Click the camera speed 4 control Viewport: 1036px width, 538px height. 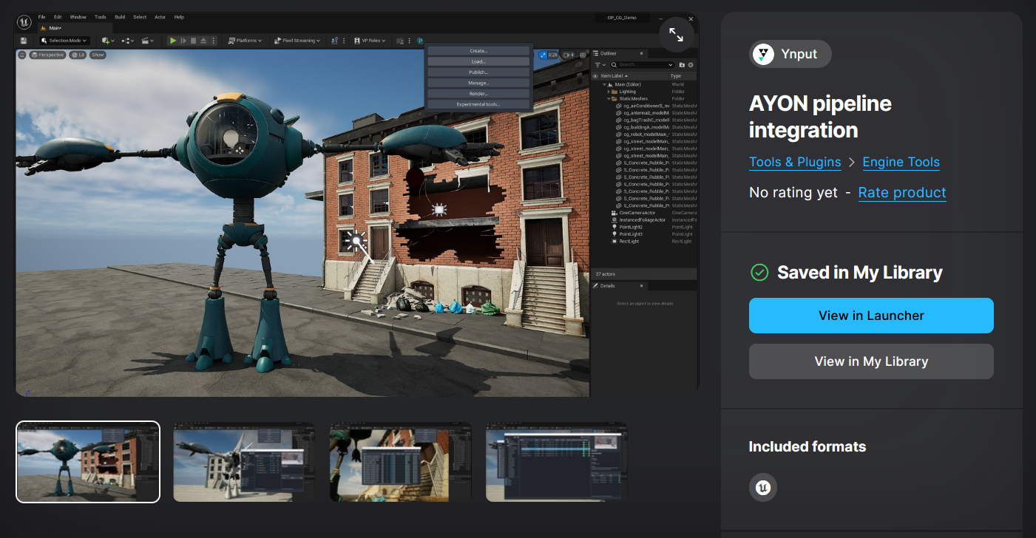pyautogui.click(x=569, y=55)
